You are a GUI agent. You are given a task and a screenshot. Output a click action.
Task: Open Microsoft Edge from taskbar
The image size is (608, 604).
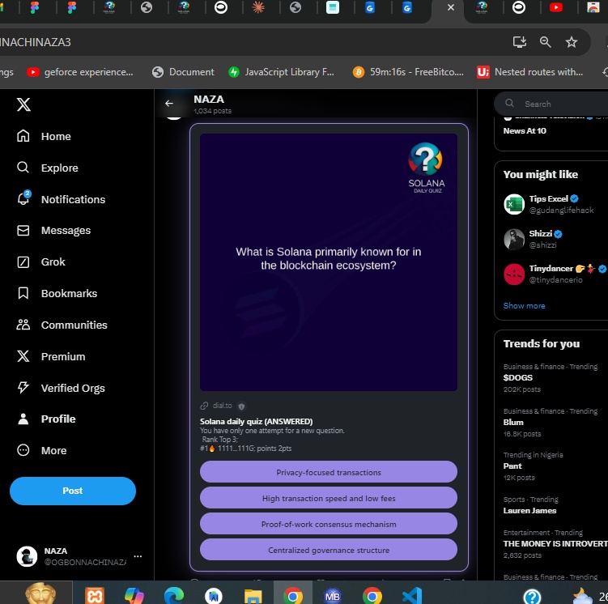click(x=174, y=595)
